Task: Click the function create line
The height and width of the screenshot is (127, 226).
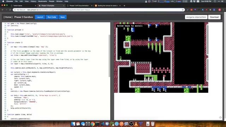Action: (15, 42)
